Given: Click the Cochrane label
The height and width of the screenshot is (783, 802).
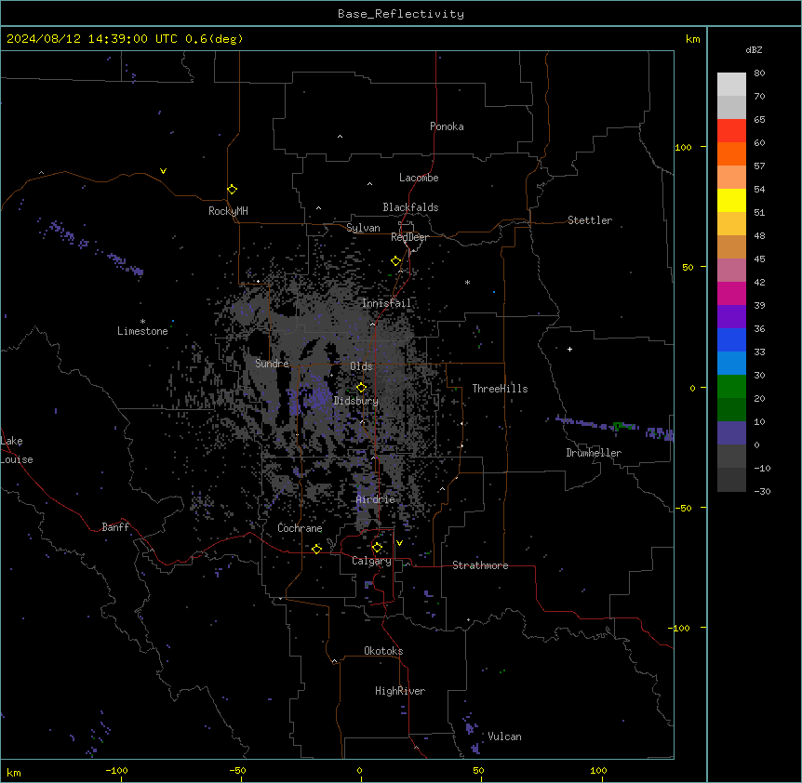Looking at the screenshot, I should [300, 528].
